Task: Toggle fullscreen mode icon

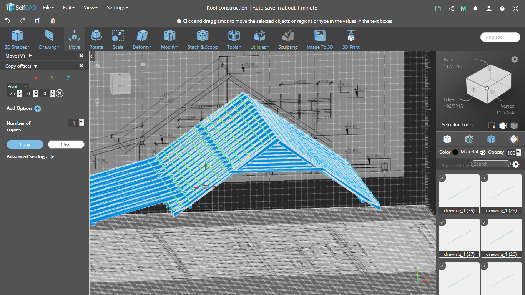Action: (515, 8)
